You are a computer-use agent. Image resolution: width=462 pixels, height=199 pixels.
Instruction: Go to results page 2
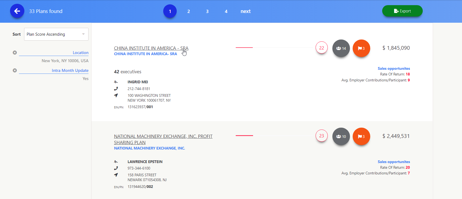(189, 11)
